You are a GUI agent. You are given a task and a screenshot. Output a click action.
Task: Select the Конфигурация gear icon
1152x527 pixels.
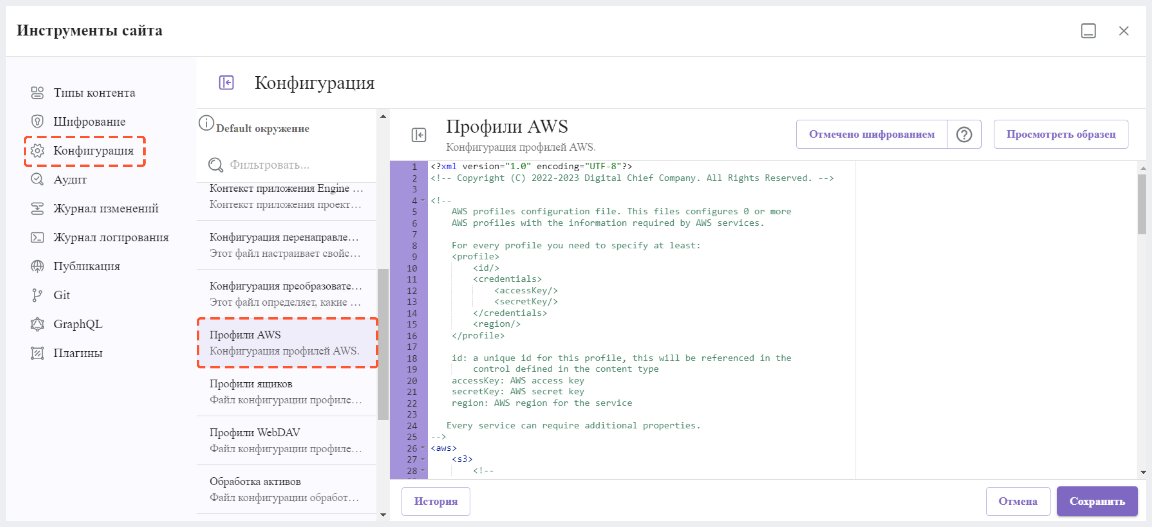tap(37, 151)
